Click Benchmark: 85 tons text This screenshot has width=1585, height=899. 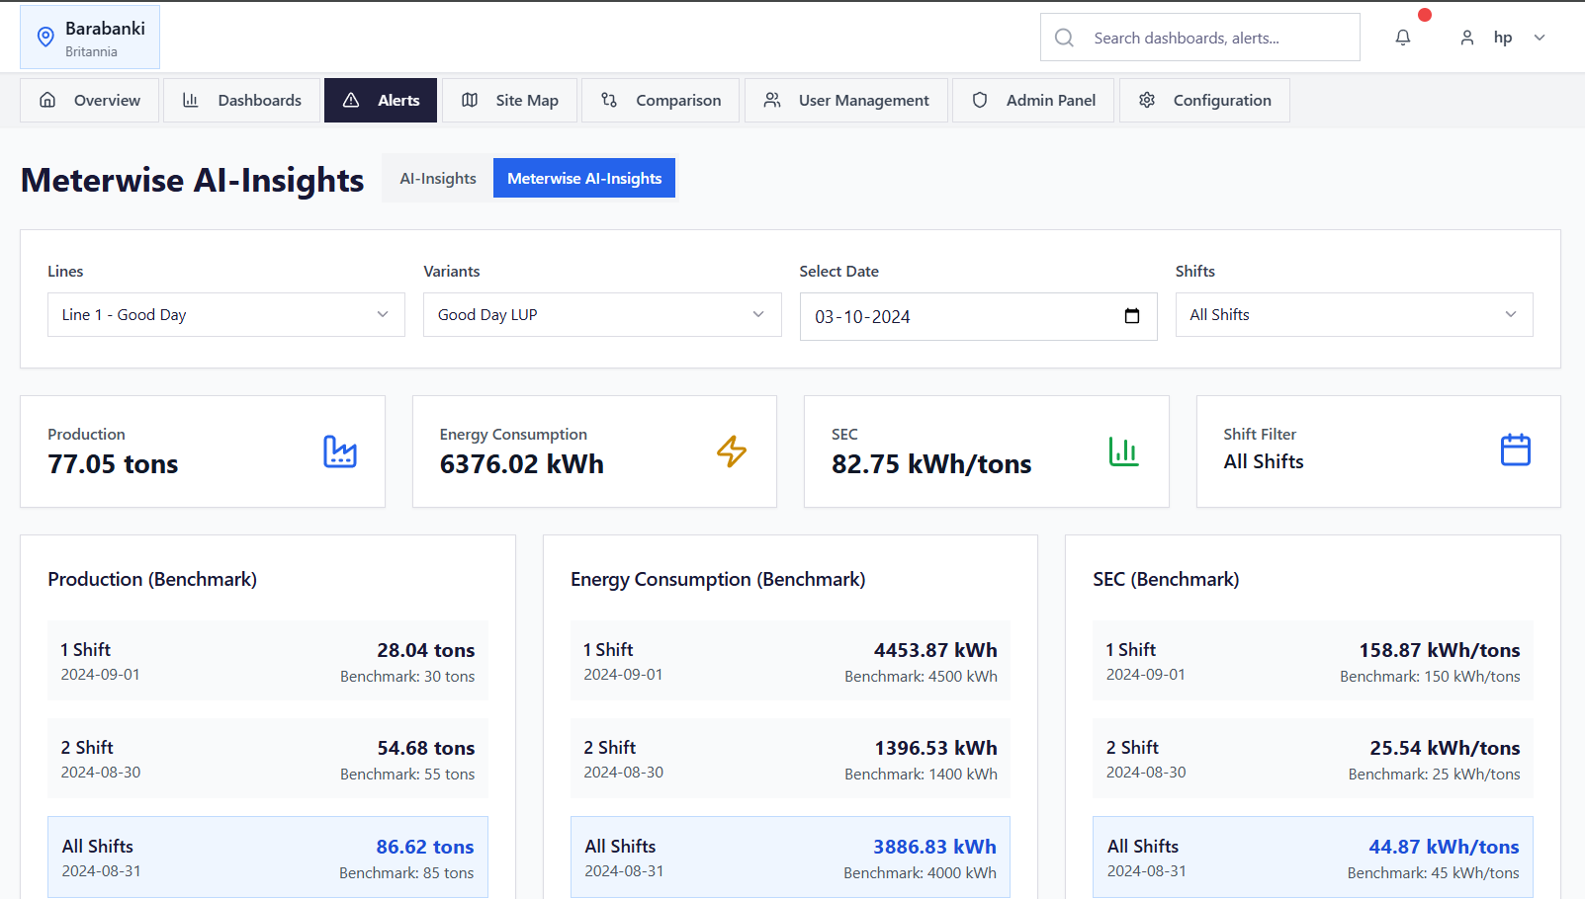pos(406,873)
